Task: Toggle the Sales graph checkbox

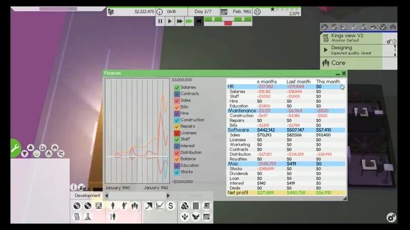Action: tap(177, 100)
